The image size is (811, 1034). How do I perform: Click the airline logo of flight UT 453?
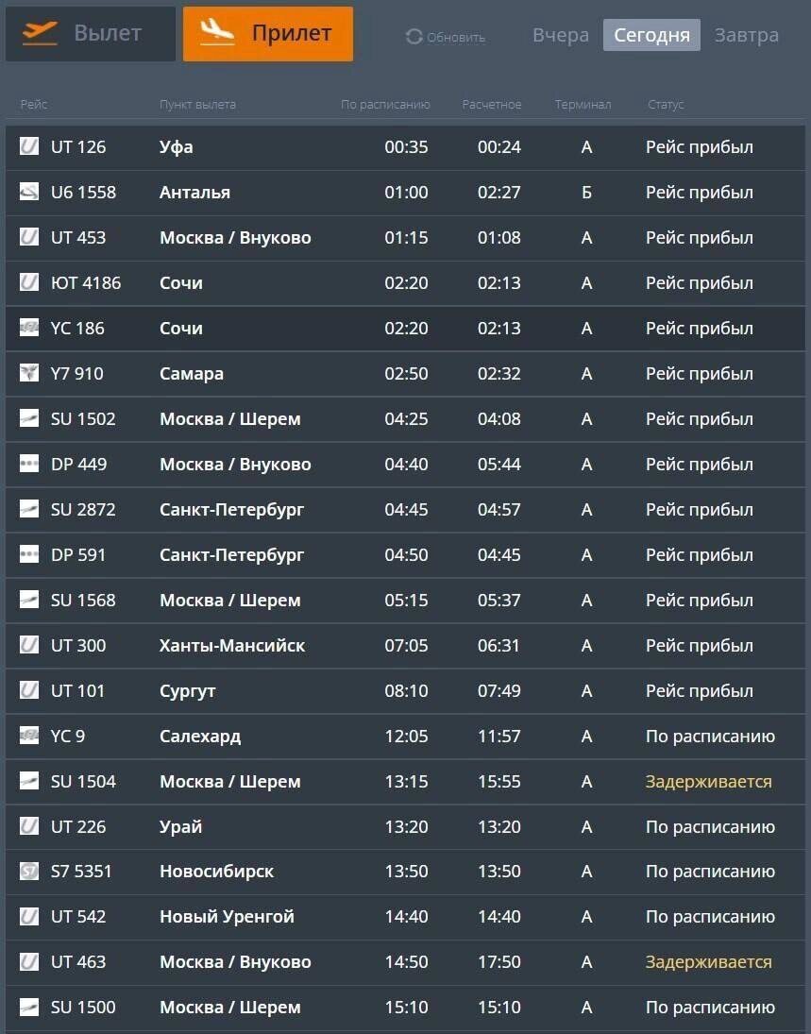[29, 237]
